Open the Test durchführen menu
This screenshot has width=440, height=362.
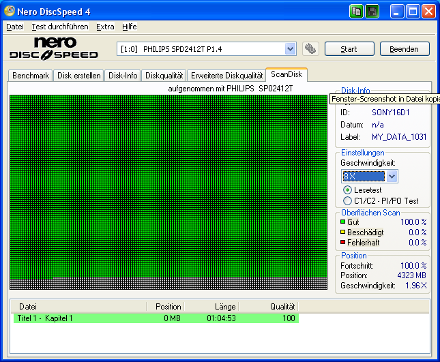click(60, 27)
